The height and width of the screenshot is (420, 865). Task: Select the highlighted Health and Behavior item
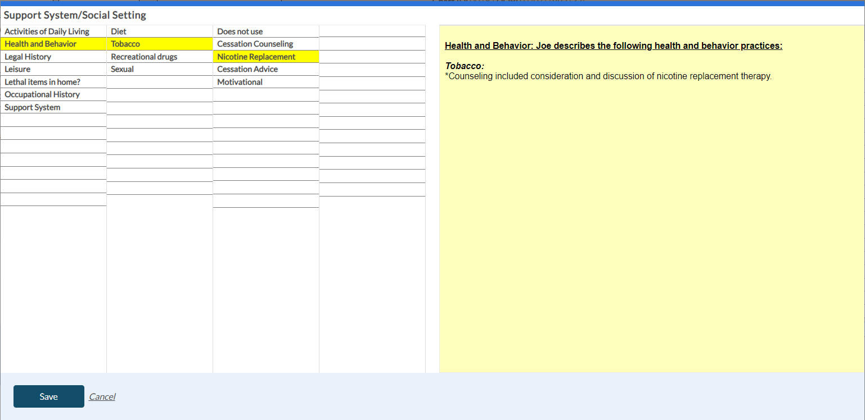point(40,44)
